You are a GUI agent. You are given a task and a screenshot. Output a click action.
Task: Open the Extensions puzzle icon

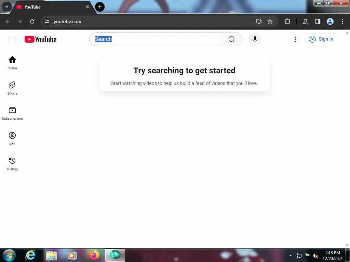[x=287, y=21]
